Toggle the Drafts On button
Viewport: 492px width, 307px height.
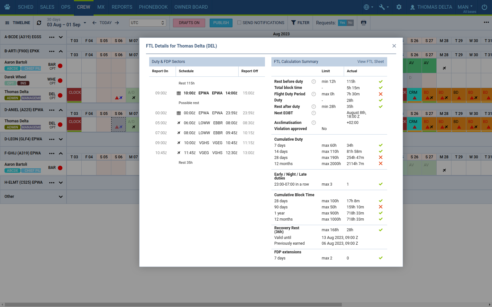pyautogui.click(x=189, y=23)
